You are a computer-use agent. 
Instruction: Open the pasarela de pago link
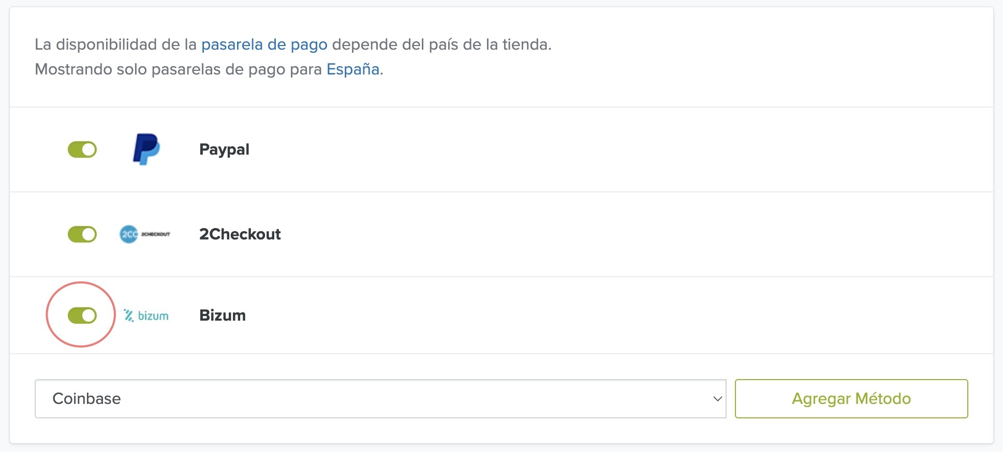tap(264, 44)
